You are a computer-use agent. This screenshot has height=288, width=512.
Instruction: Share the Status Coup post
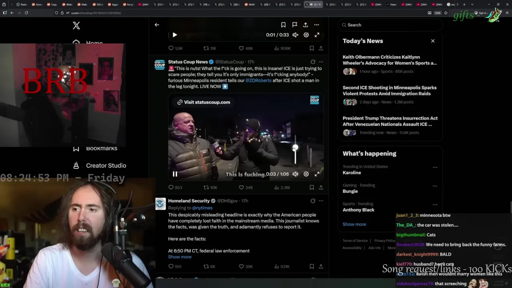coord(321,187)
